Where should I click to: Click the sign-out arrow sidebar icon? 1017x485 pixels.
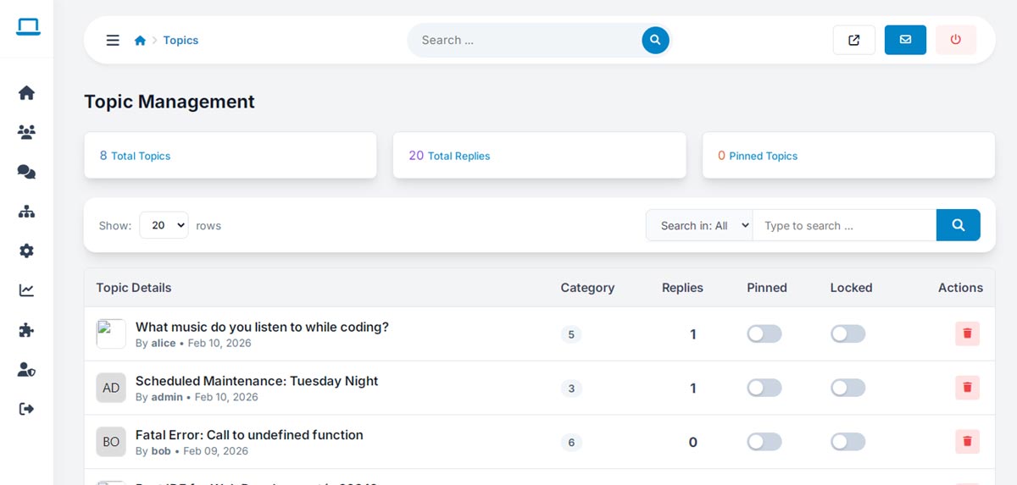pos(26,409)
